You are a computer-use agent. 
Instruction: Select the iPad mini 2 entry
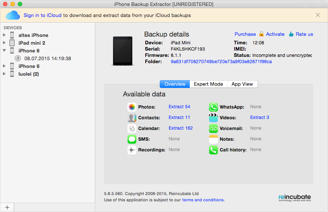[x=32, y=43]
